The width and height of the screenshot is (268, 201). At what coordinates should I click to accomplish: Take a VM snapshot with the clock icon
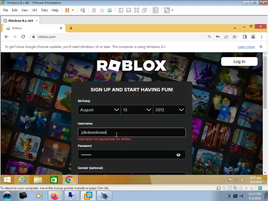(x=94, y=10)
